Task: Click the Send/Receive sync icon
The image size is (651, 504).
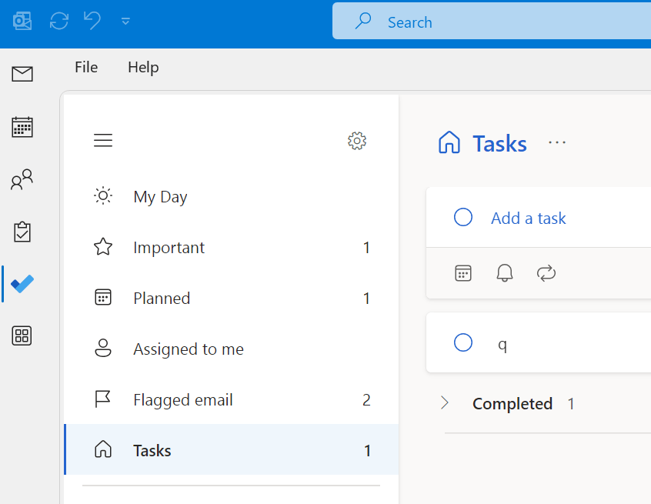Action: point(59,21)
